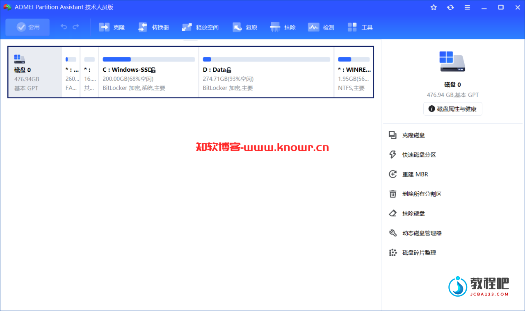Click the C: Windows-SSD usage bar
The image size is (525, 311).
[x=148, y=59]
